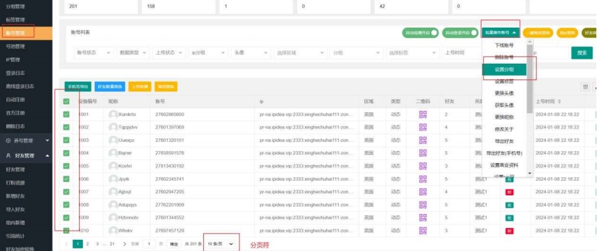599x251 pixels.
Task: Click the 手机号导出 button
Action: [78, 87]
